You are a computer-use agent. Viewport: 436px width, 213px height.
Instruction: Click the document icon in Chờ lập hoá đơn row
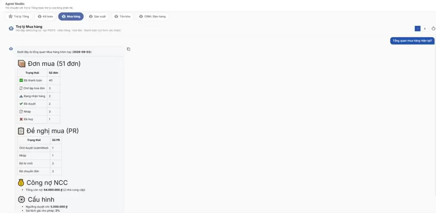click(x=21, y=88)
